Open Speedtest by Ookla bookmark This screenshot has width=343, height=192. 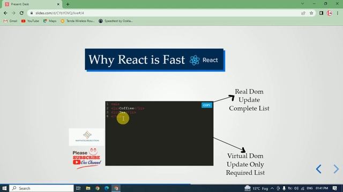pos(116,21)
